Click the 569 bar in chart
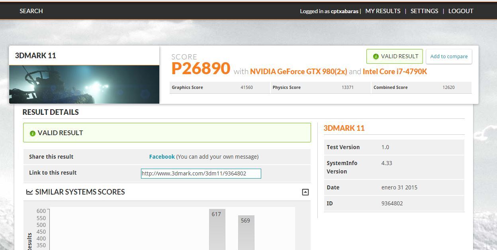The width and height of the screenshot is (497, 250). pos(246,232)
